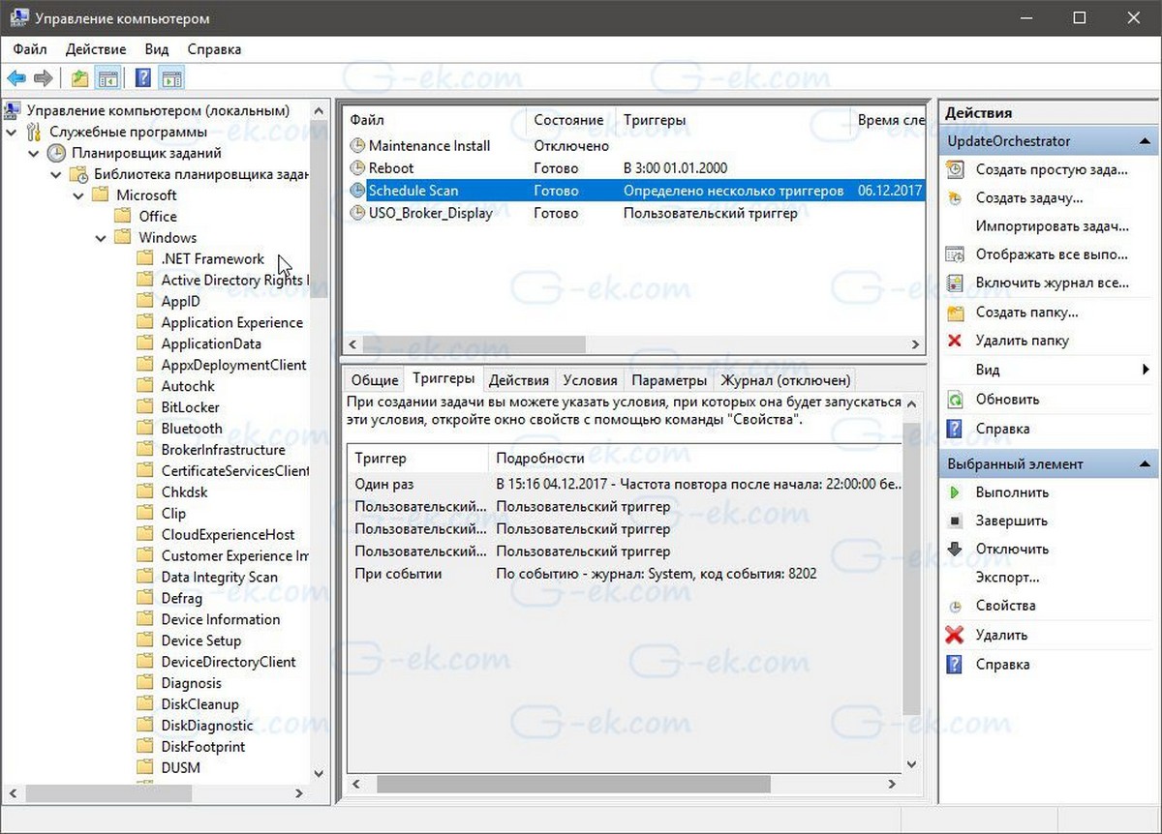Image resolution: width=1162 pixels, height=834 pixels.
Task: Sort tasks by Триггеры column header
Action: [x=733, y=120]
